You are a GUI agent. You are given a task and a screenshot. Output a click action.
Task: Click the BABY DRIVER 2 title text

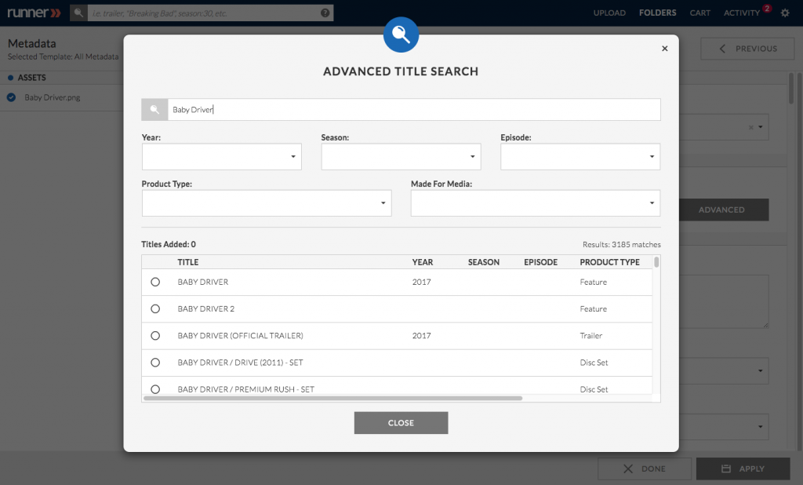[206, 308]
